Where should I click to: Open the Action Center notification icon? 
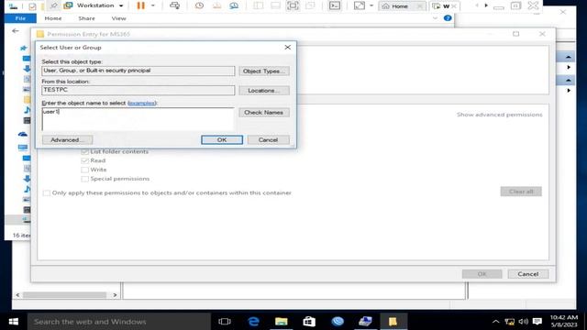pyautogui.click(x=537, y=322)
